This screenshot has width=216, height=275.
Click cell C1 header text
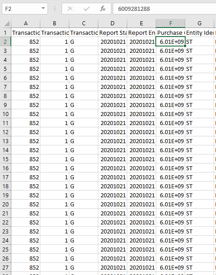(84, 33)
